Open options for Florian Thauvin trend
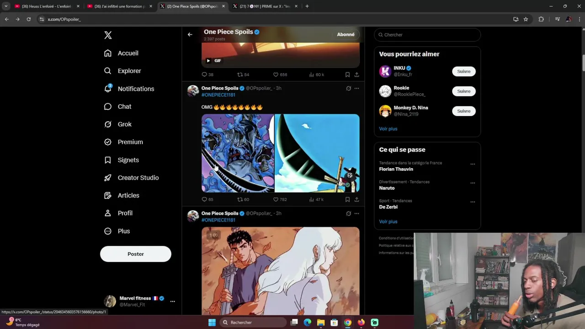585x329 pixels. 473,164
